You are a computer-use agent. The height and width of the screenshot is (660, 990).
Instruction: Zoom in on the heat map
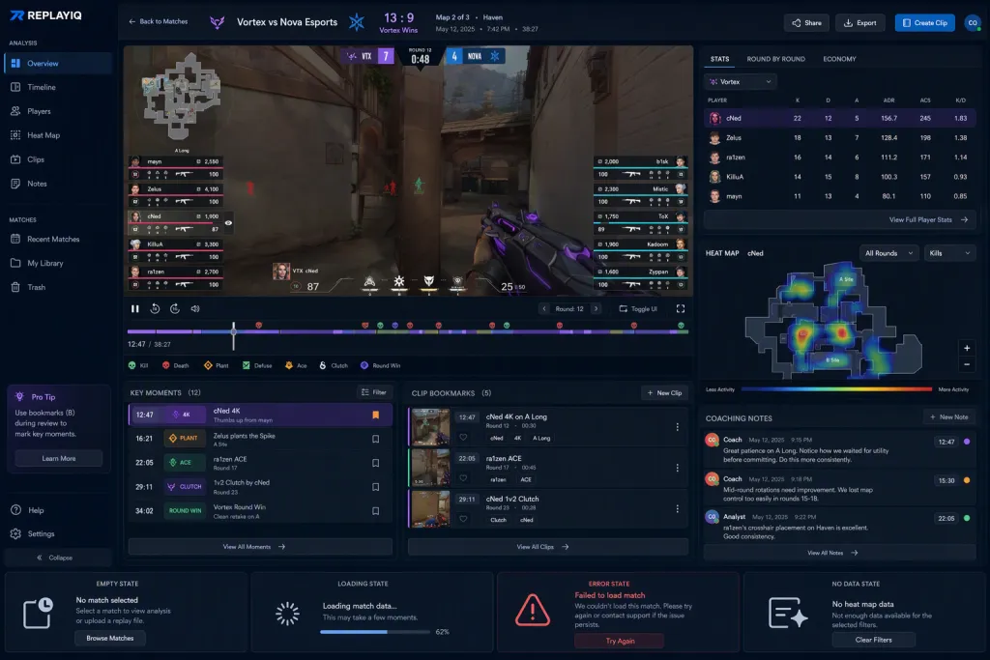(967, 348)
